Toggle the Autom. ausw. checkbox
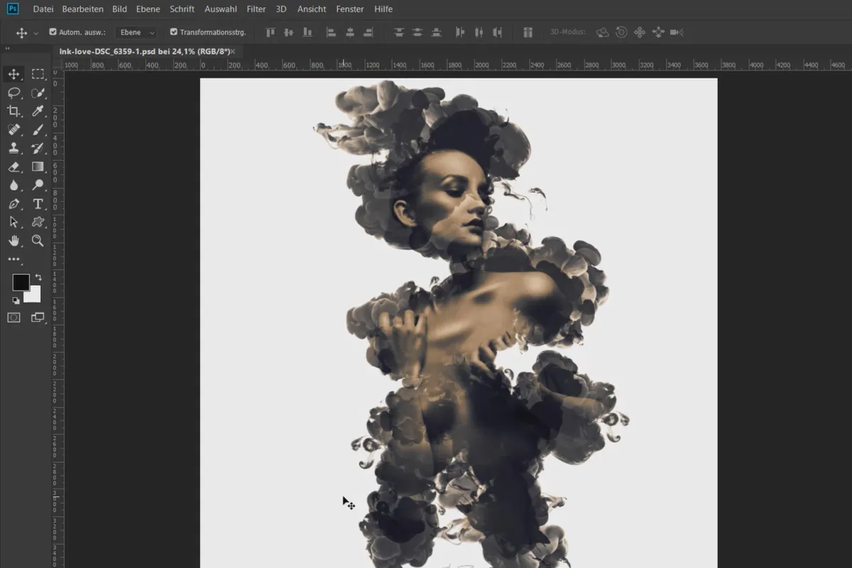 (53, 32)
